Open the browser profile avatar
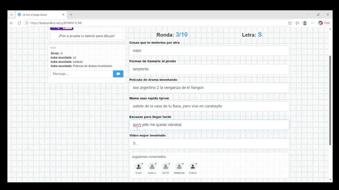The height and width of the screenshot is (190, 339). pos(305,23)
